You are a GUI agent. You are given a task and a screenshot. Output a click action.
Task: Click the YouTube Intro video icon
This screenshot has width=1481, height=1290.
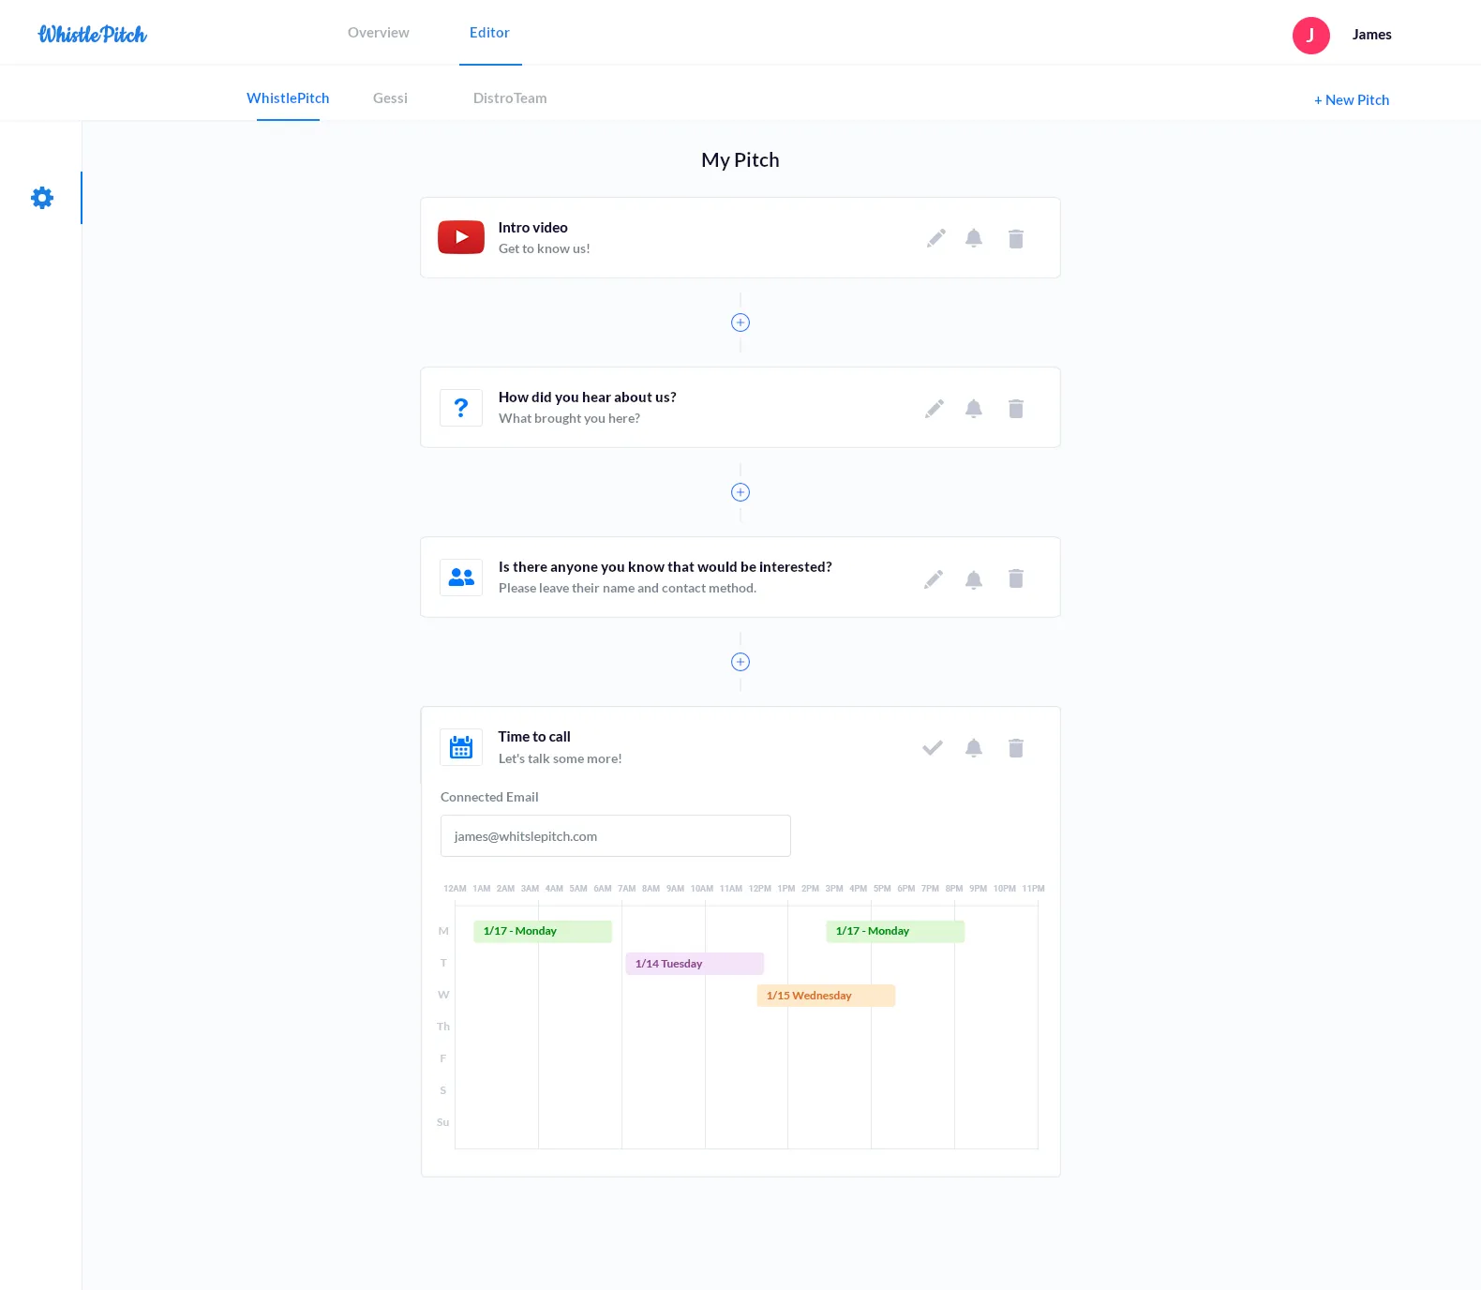pyautogui.click(x=461, y=237)
